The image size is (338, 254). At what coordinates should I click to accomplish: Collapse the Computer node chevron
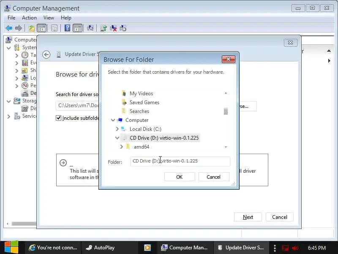113,120
